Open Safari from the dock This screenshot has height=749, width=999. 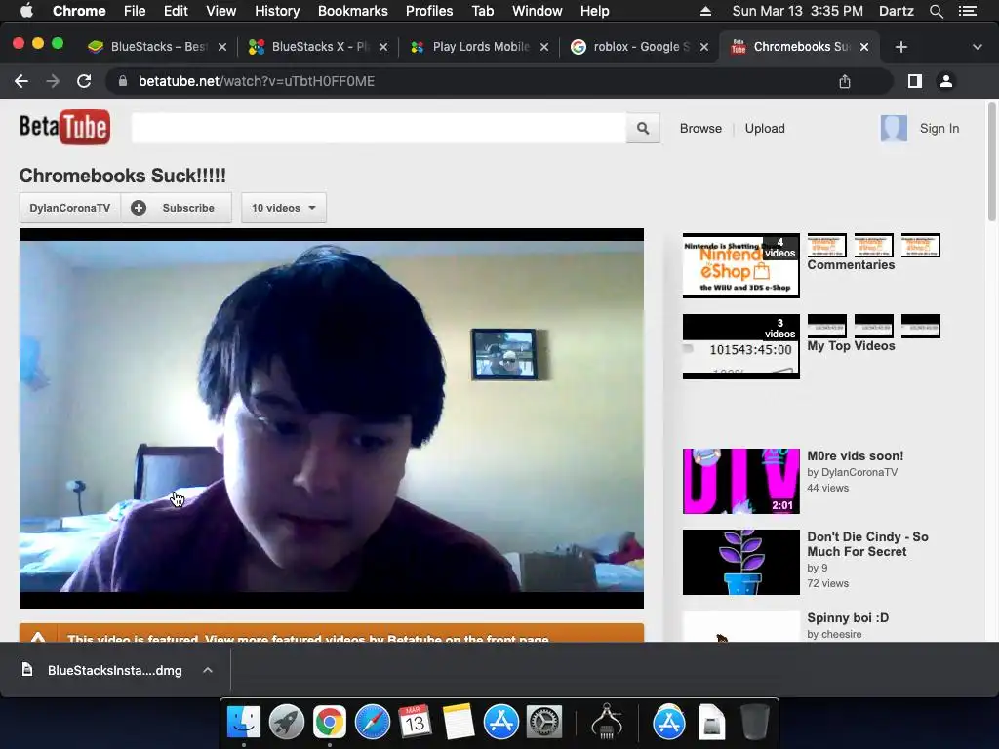[x=372, y=723]
